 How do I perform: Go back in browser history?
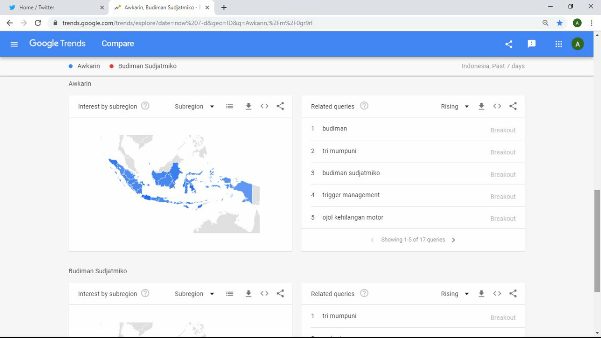[9, 23]
